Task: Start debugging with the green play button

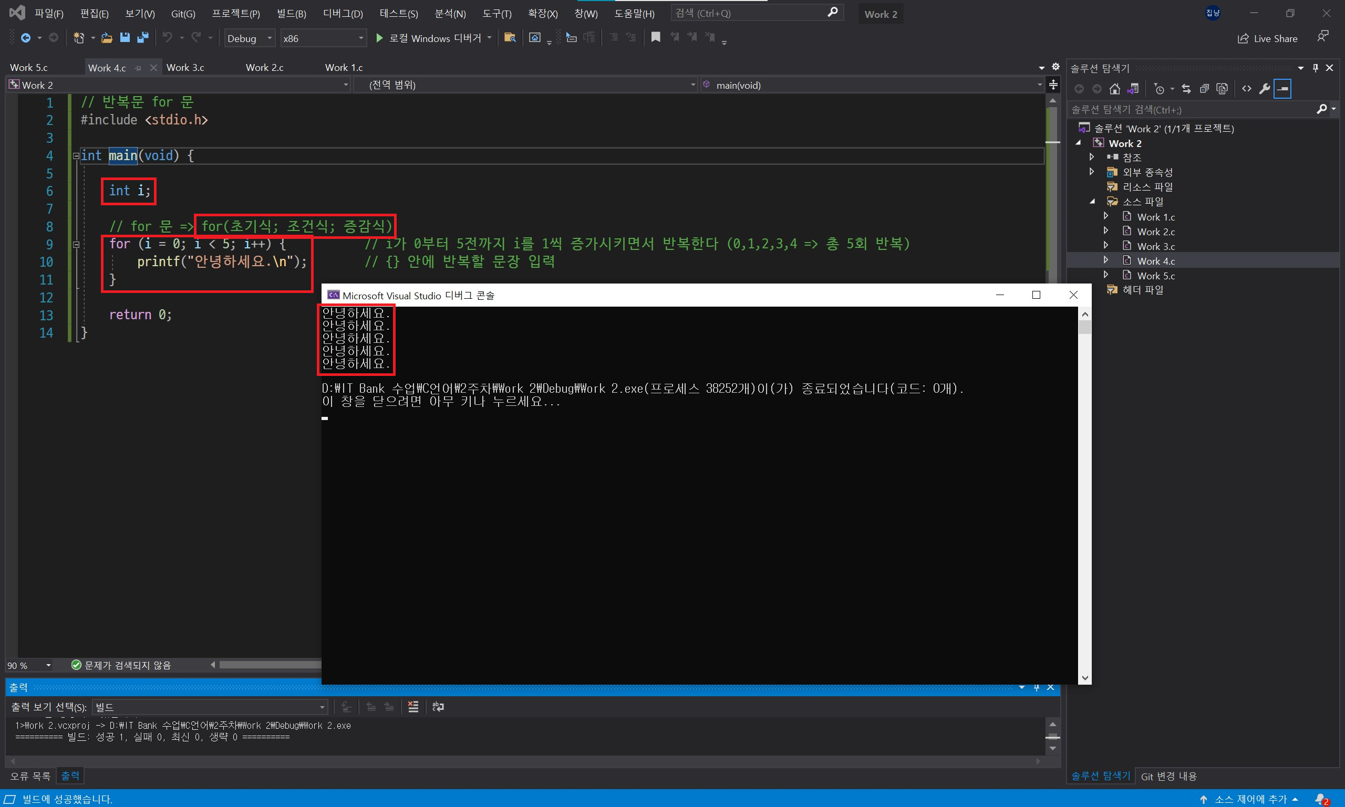Action: [379, 37]
